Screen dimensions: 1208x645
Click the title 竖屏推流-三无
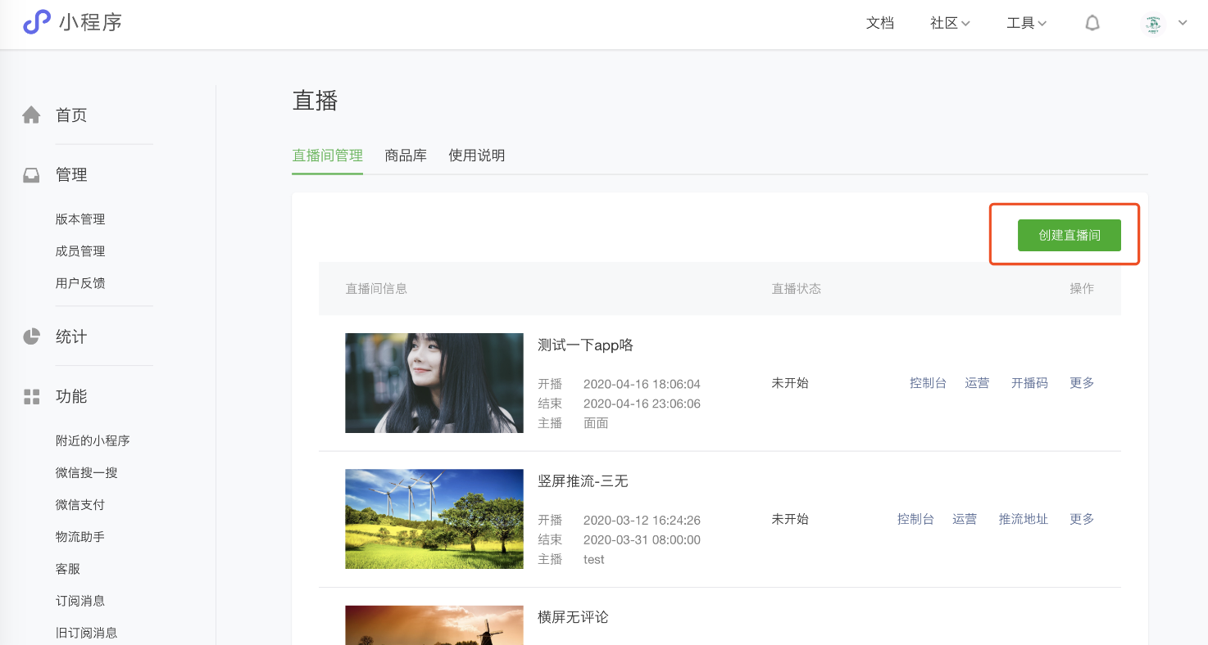pos(583,481)
